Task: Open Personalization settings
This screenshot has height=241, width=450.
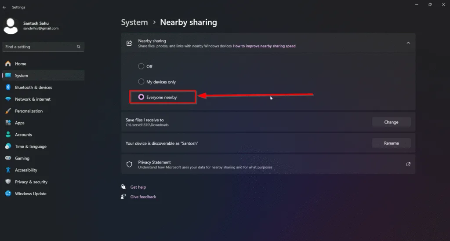Action: (x=43, y=110)
